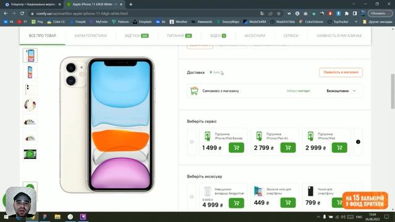Open the Другие закладки bookmarks folder
The width and height of the screenshot is (395, 222).
tap(377, 22)
